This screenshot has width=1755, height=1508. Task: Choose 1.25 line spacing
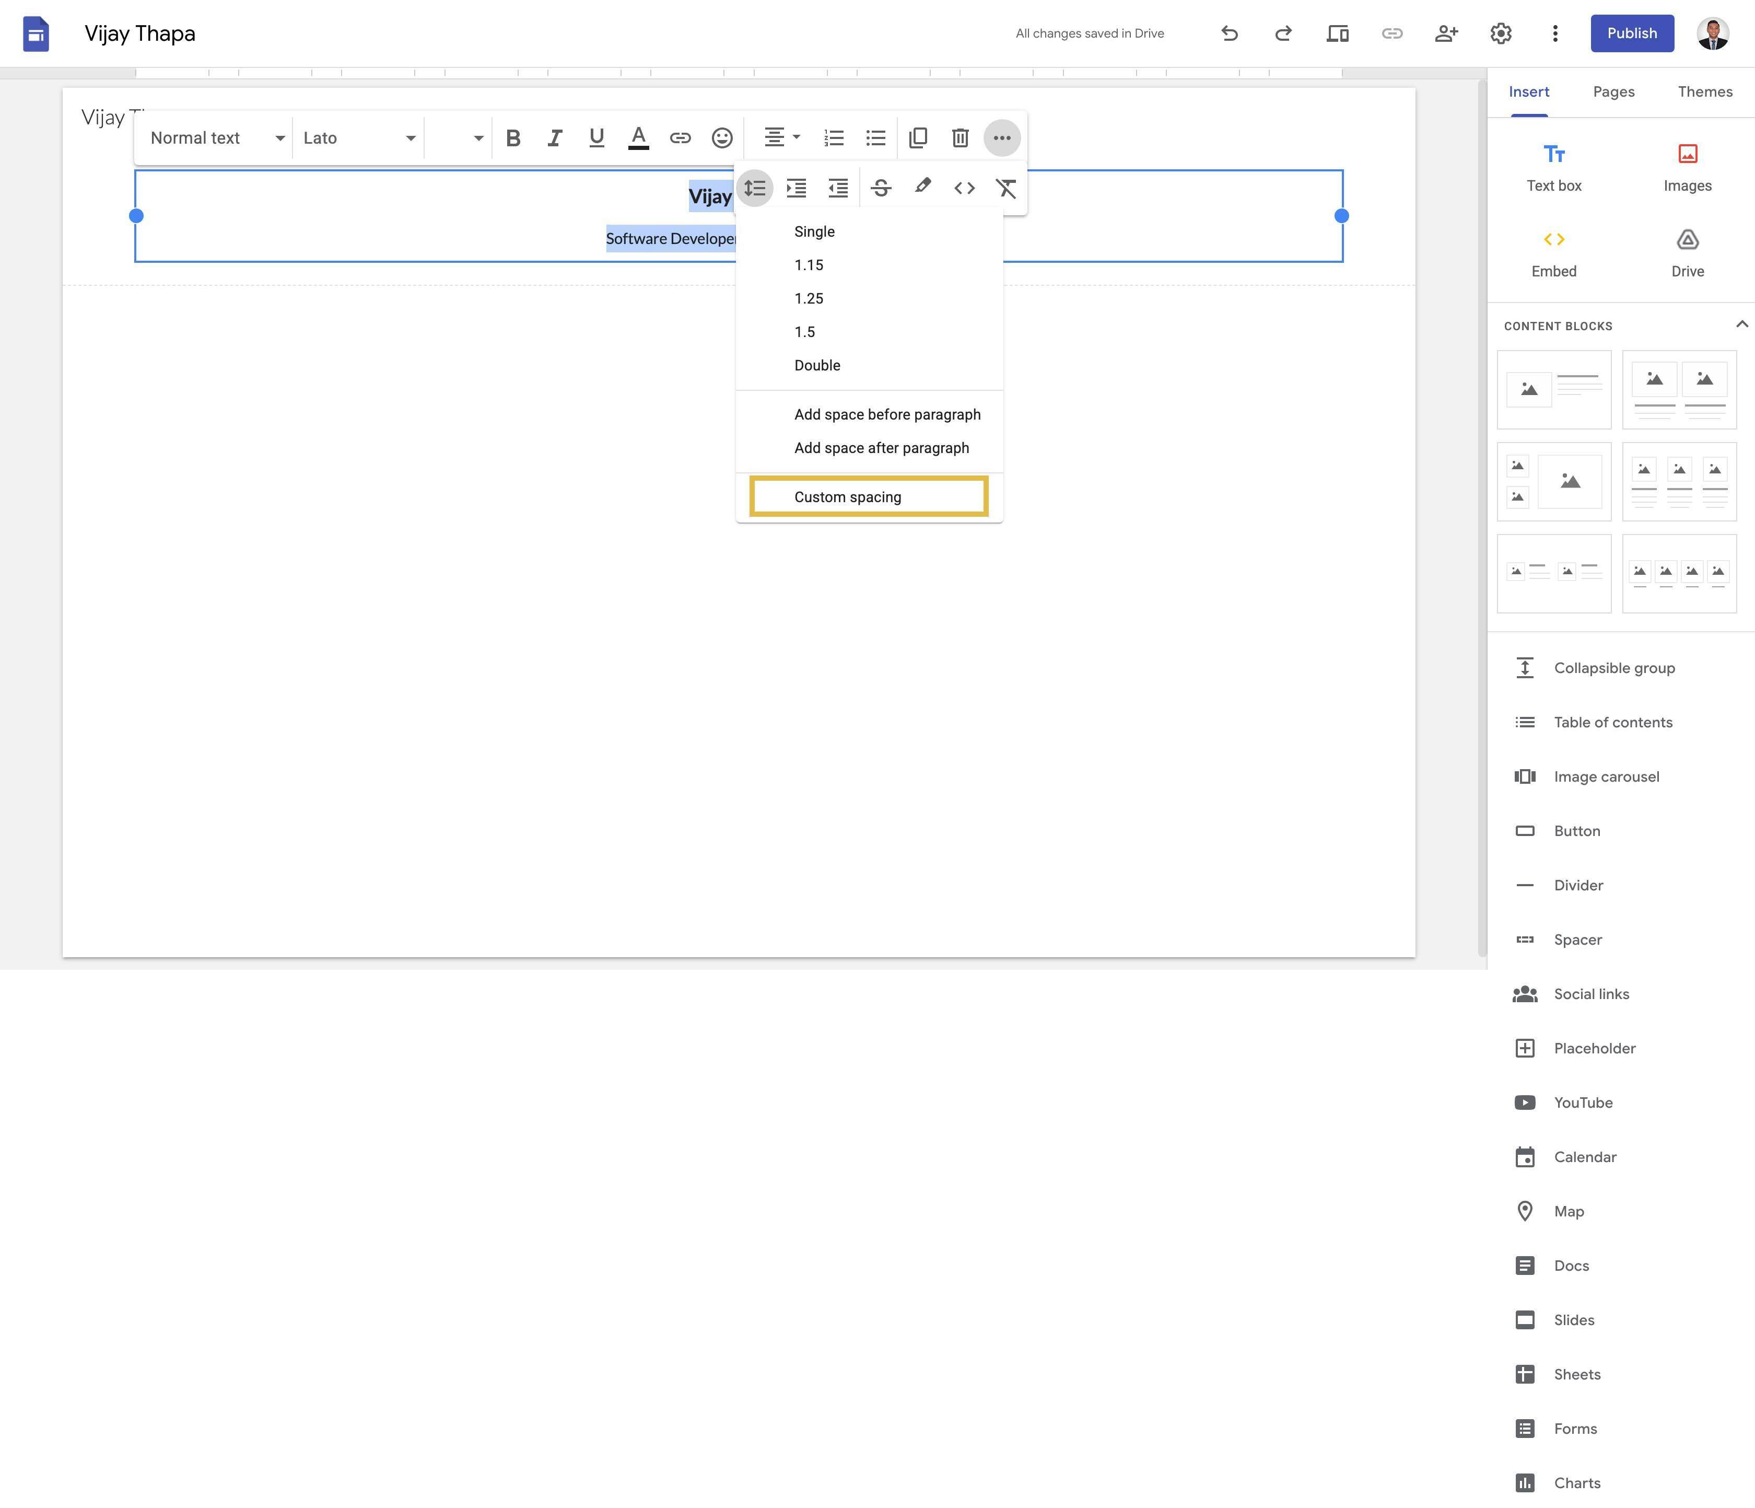coord(869,298)
